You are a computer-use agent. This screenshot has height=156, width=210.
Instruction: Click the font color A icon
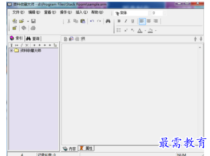coord(140,30)
